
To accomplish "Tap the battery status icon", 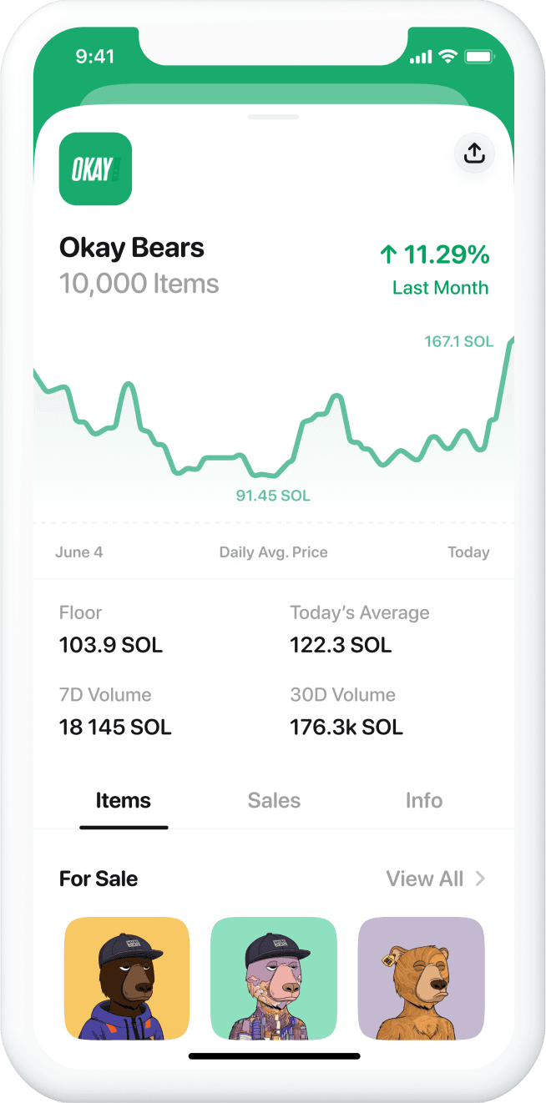I will click(480, 57).
